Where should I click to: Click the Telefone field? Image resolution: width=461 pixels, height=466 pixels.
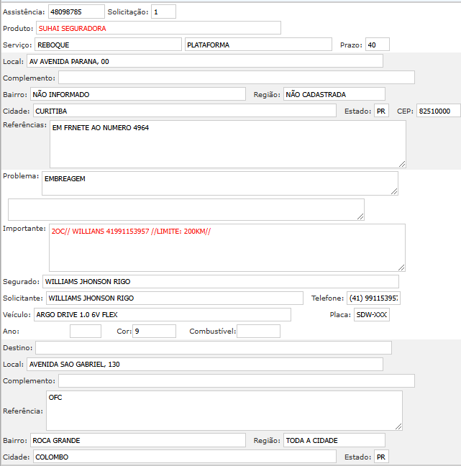[x=374, y=298]
